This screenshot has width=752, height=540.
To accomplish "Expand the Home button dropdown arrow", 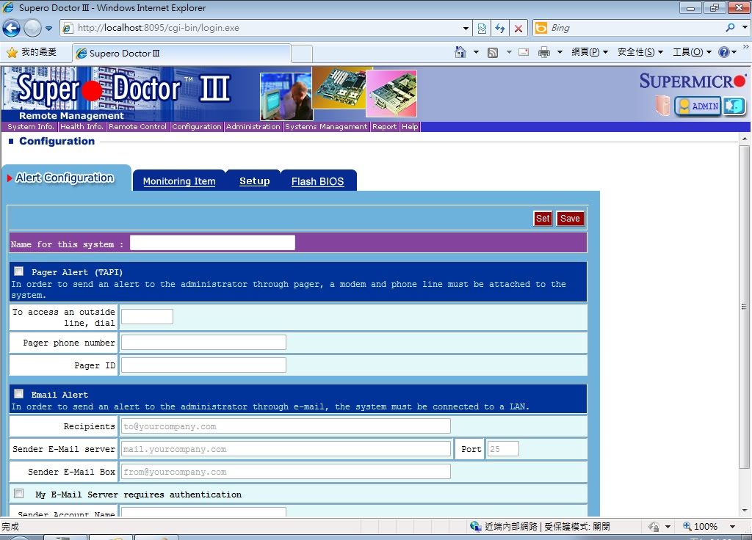I will 476,52.
